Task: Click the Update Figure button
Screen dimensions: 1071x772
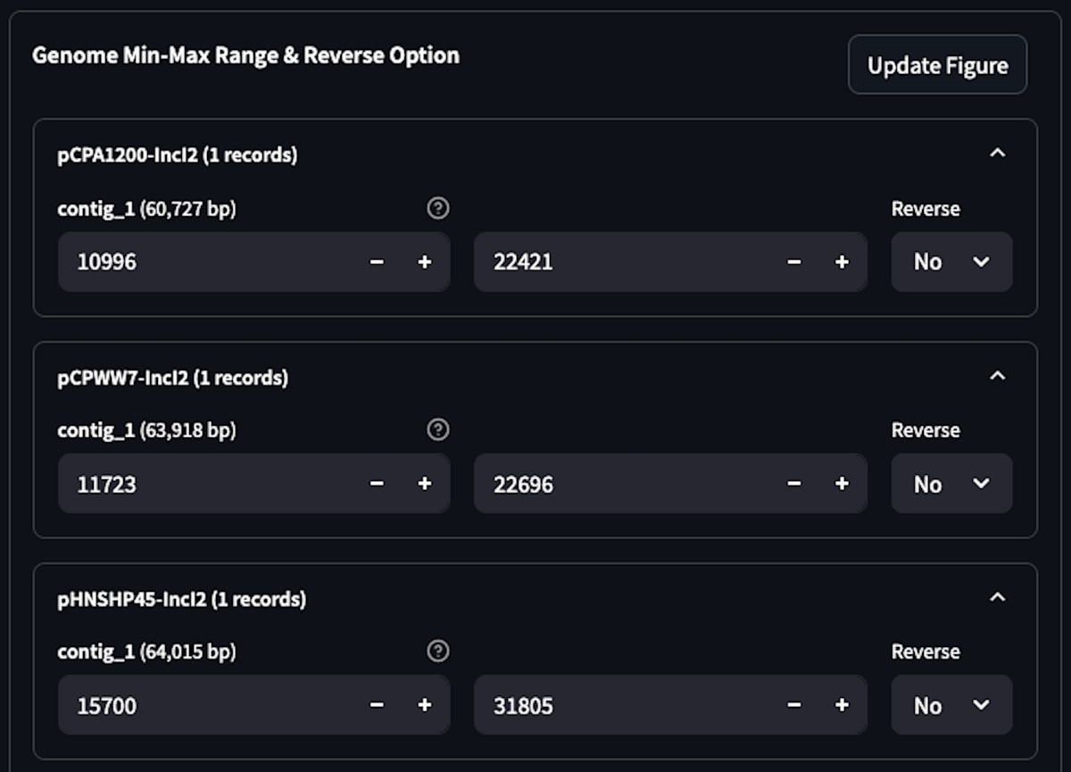Action: pos(937,65)
